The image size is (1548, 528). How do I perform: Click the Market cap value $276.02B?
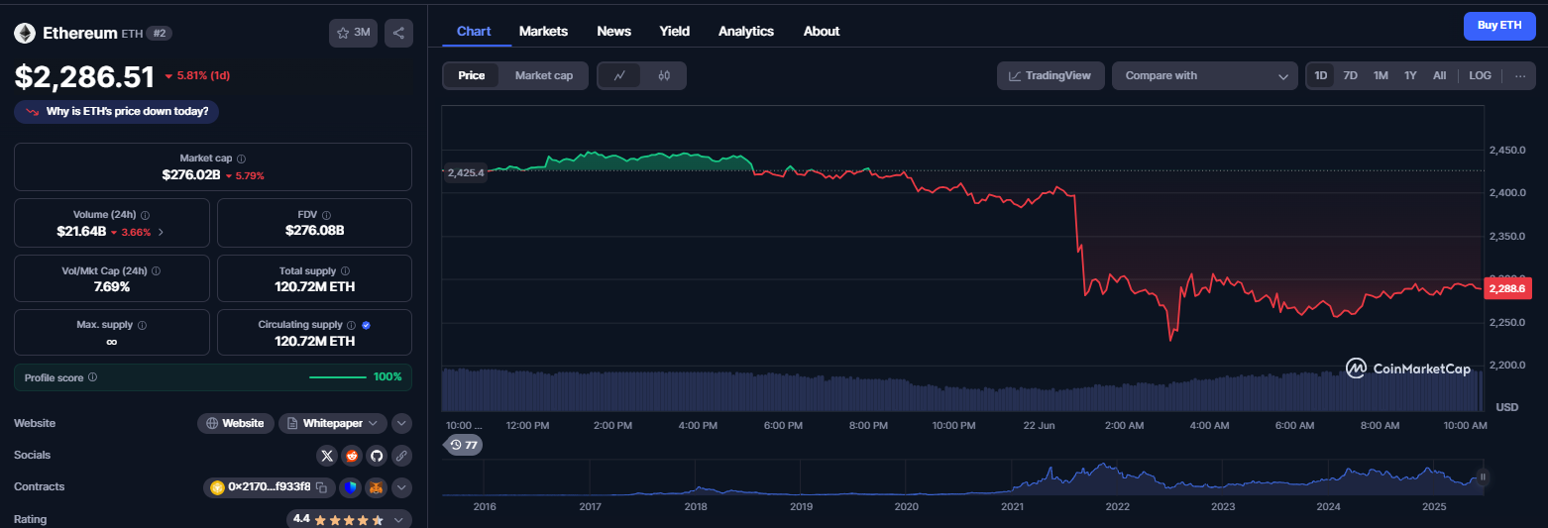pyautogui.click(x=191, y=175)
